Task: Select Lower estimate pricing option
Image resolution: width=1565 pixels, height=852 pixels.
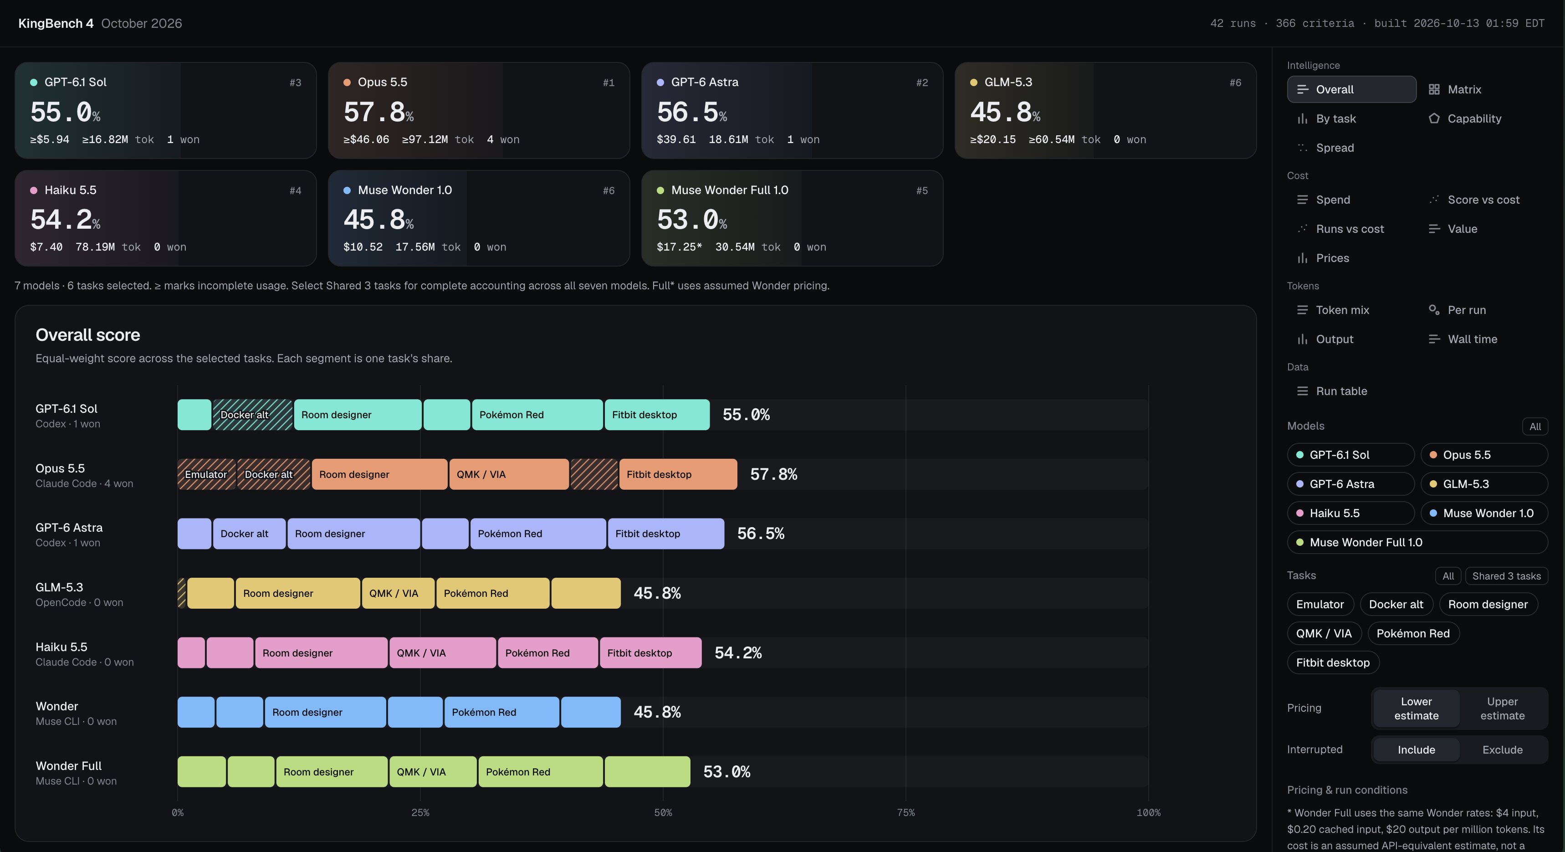Action: coord(1416,708)
